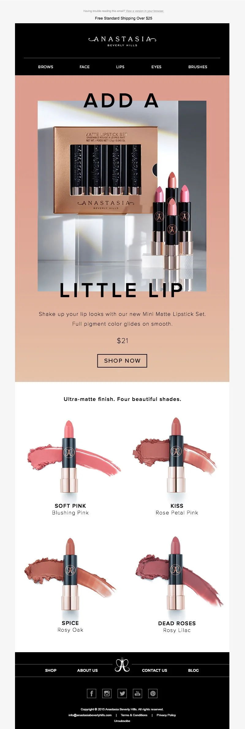245x729 pixels.
Task: Click the Spice lipstick image
Action: click(x=70, y=575)
